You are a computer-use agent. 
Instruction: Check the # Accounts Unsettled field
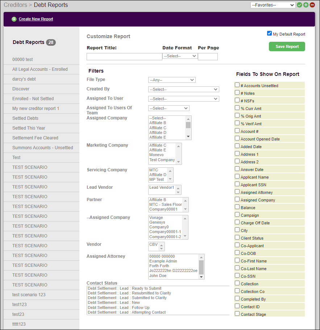[237, 86]
